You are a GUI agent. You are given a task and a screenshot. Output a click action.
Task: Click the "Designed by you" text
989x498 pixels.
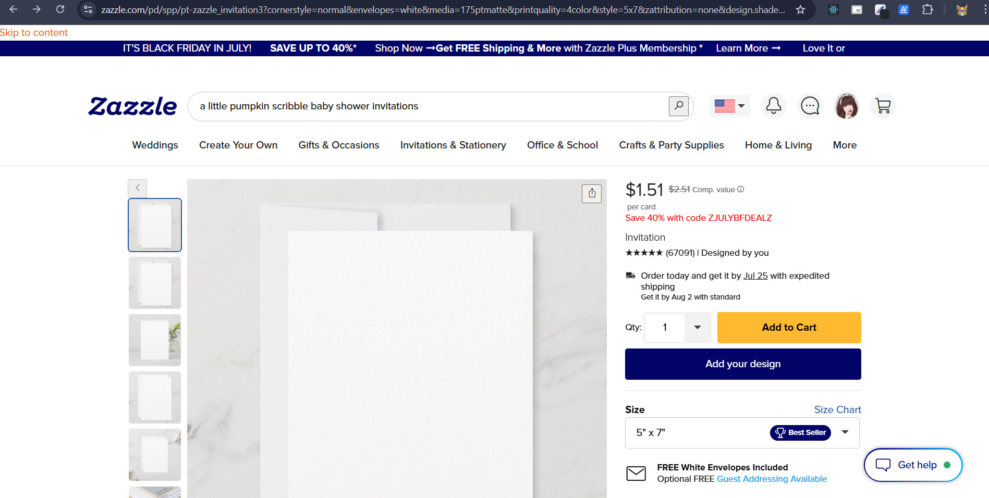(x=735, y=253)
